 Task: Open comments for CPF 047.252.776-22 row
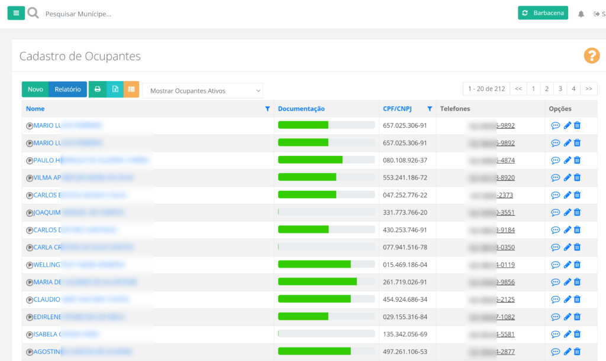coord(555,195)
